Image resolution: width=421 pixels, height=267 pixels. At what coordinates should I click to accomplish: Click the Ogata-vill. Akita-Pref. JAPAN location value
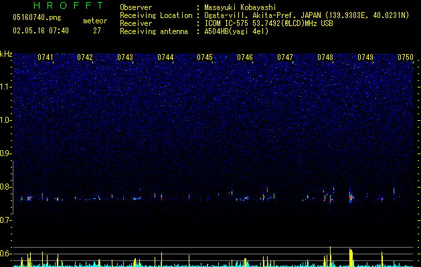tap(307, 15)
